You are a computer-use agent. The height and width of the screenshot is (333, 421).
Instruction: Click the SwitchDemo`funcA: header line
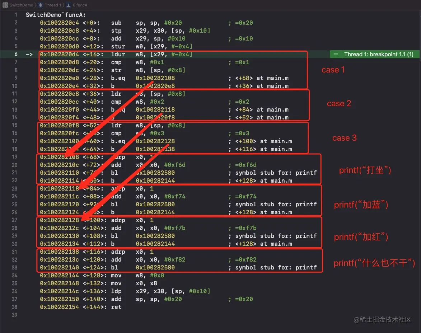[x=56, y=15]
